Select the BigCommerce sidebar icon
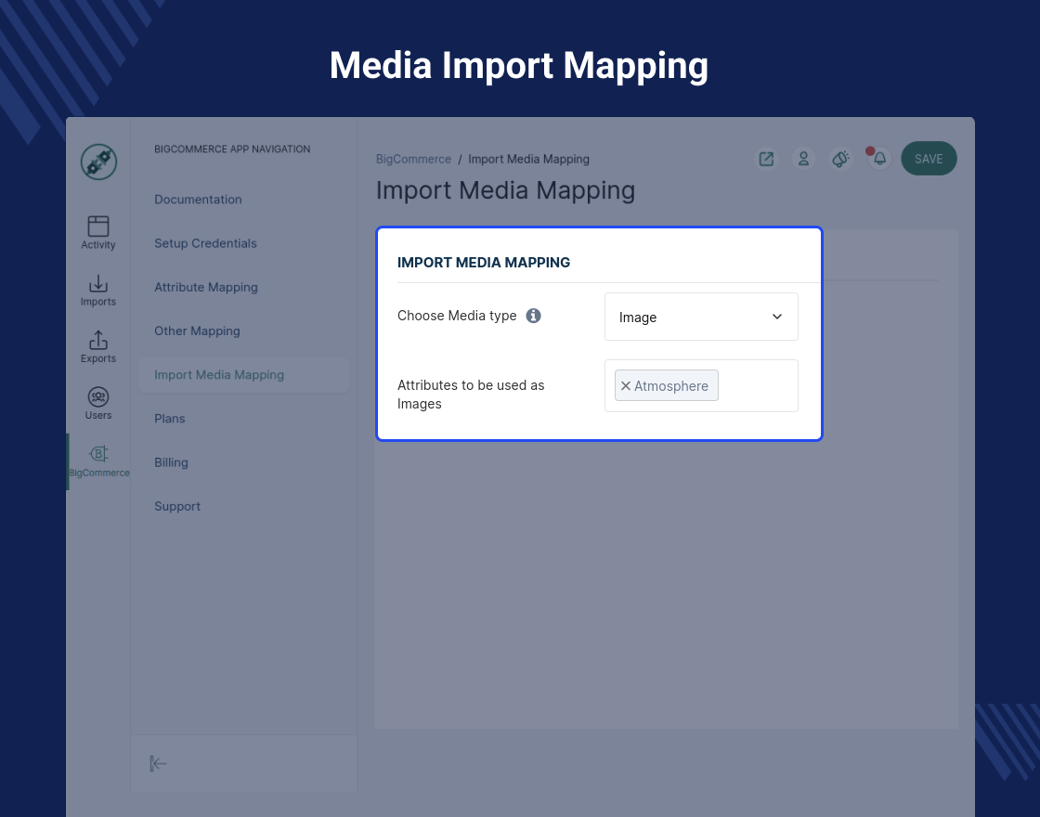 98,461
